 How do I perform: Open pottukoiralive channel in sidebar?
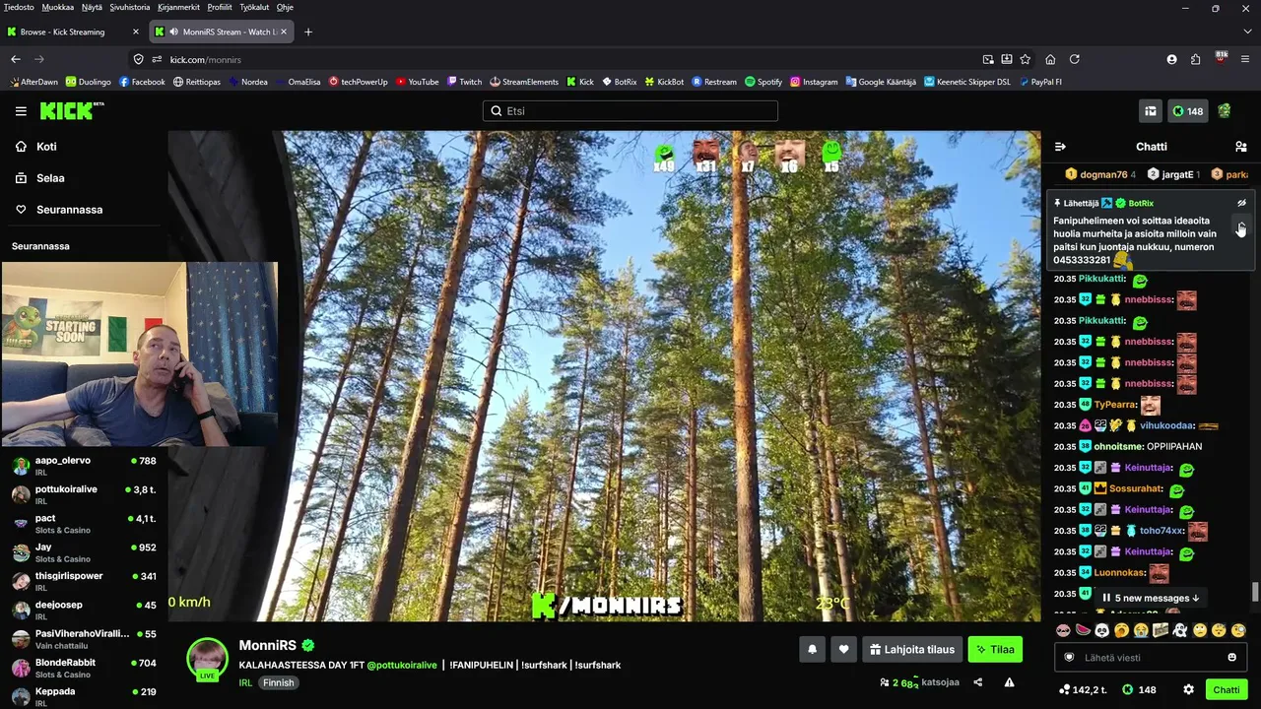coord(84,494)
